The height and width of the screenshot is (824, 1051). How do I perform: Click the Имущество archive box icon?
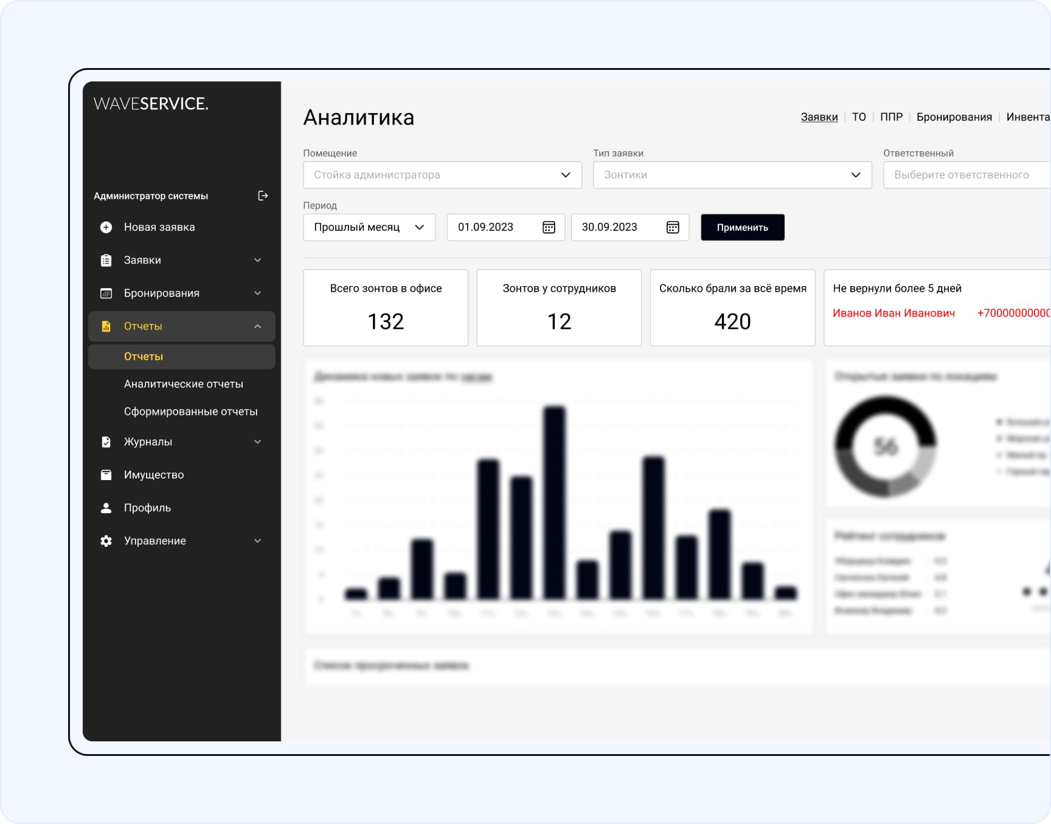point(106,475)
